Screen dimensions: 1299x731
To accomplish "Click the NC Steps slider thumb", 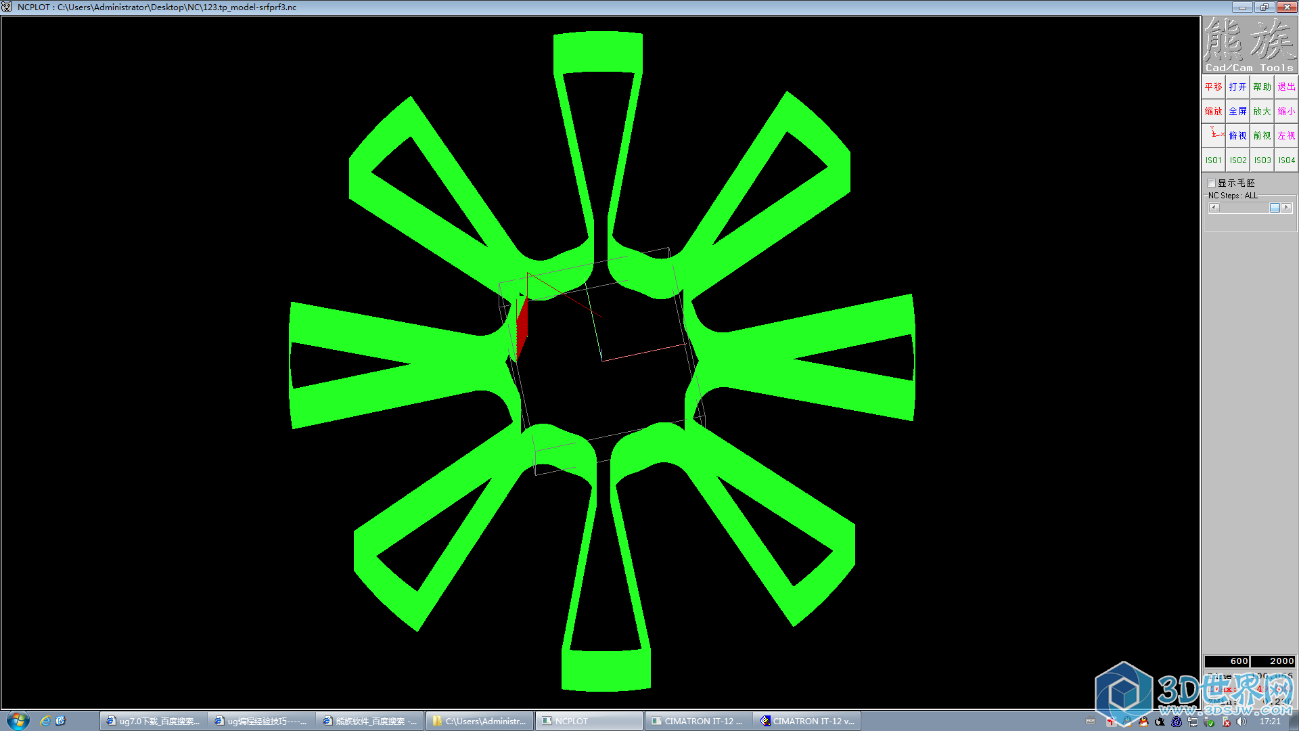I will (x=1275, y=208).
